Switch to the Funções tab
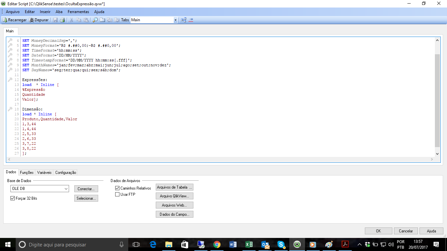 pyautogui.click(x=27, y=173)
